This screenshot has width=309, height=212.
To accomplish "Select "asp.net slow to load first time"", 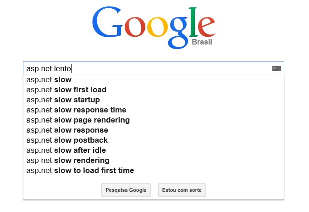I will [80, 171].
